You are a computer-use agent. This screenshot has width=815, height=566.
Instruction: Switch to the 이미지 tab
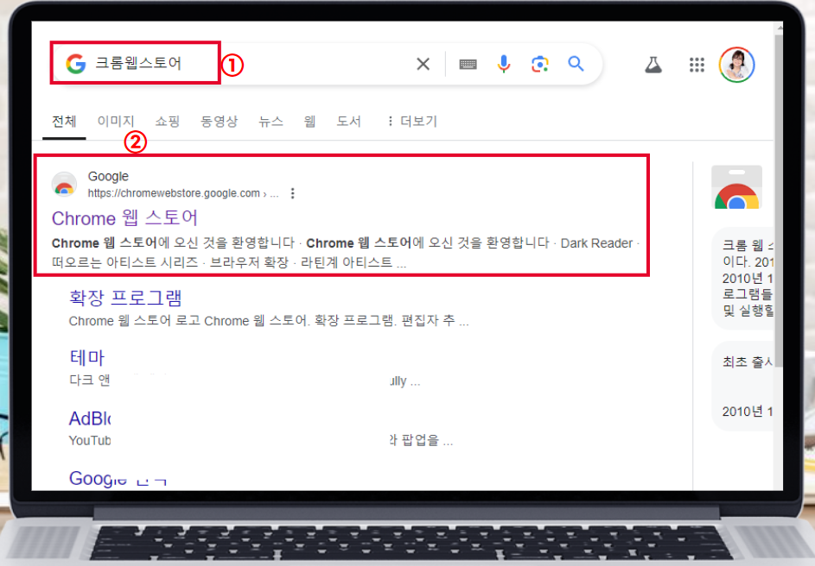pyautogui.click(x=116, y=122)
